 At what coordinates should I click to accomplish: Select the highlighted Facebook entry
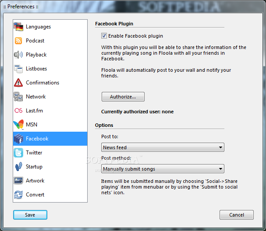pyautogui.click(x=50, y=139)
